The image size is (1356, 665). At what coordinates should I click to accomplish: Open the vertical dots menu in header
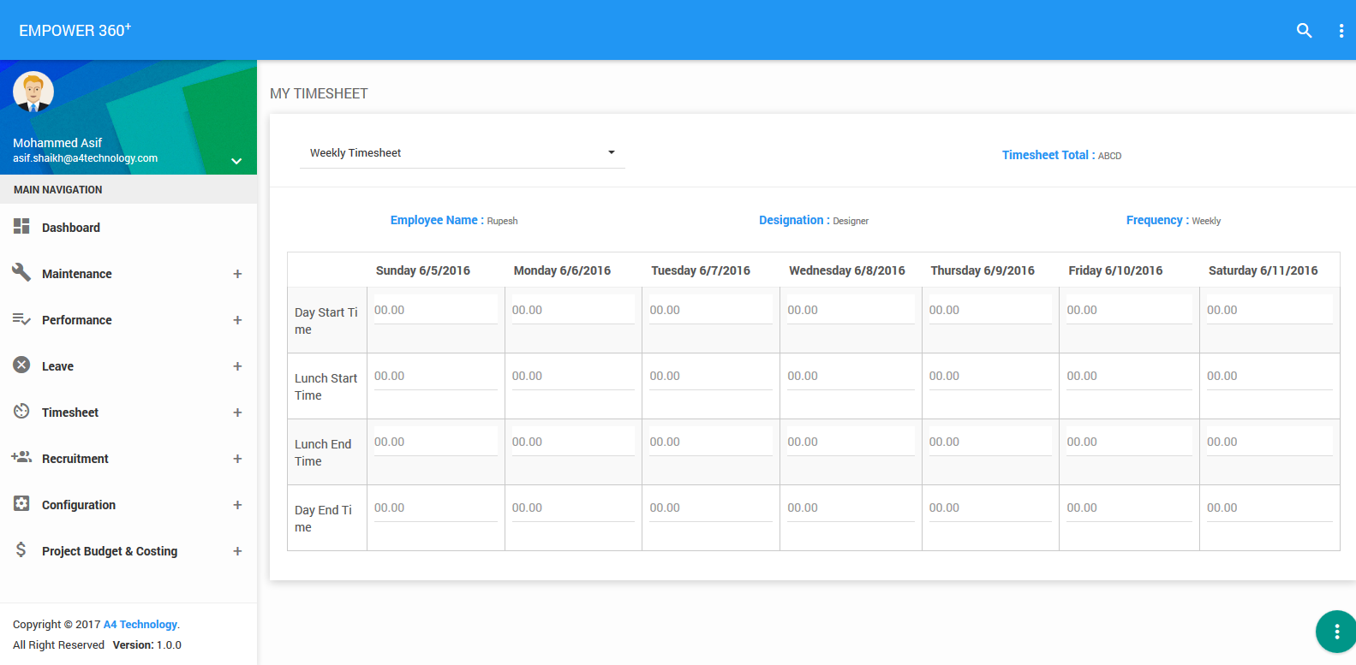pyautogui.click(x=1341, y=31)
